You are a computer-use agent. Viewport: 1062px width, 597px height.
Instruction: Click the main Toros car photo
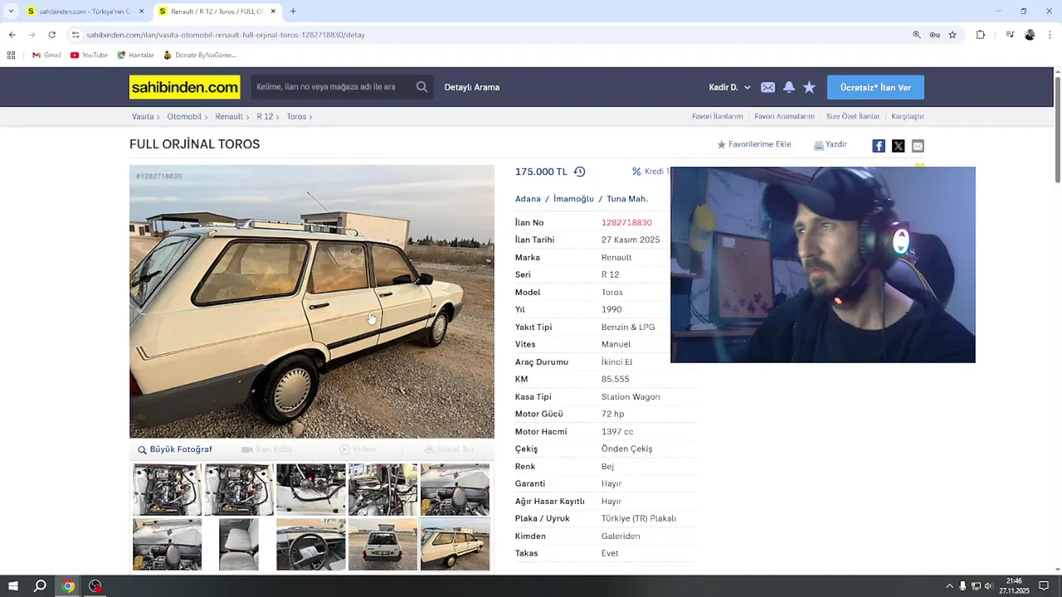(x=312, y=302)
